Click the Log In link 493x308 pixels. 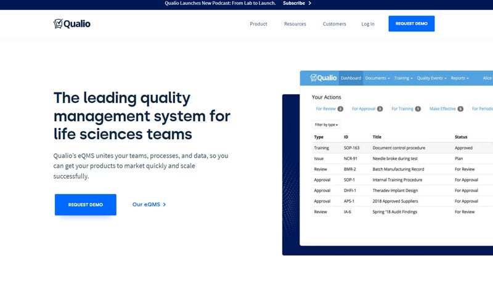pos(368,24)
